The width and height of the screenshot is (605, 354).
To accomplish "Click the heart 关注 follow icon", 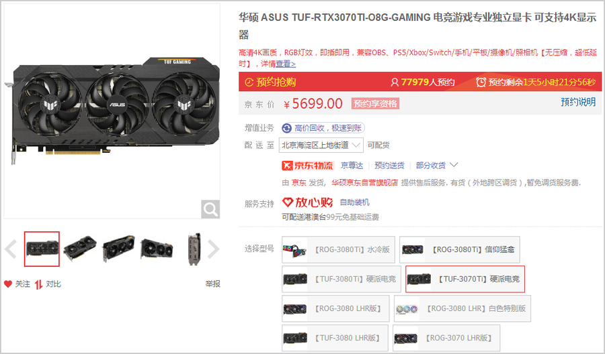I will [x=8, y=284].
